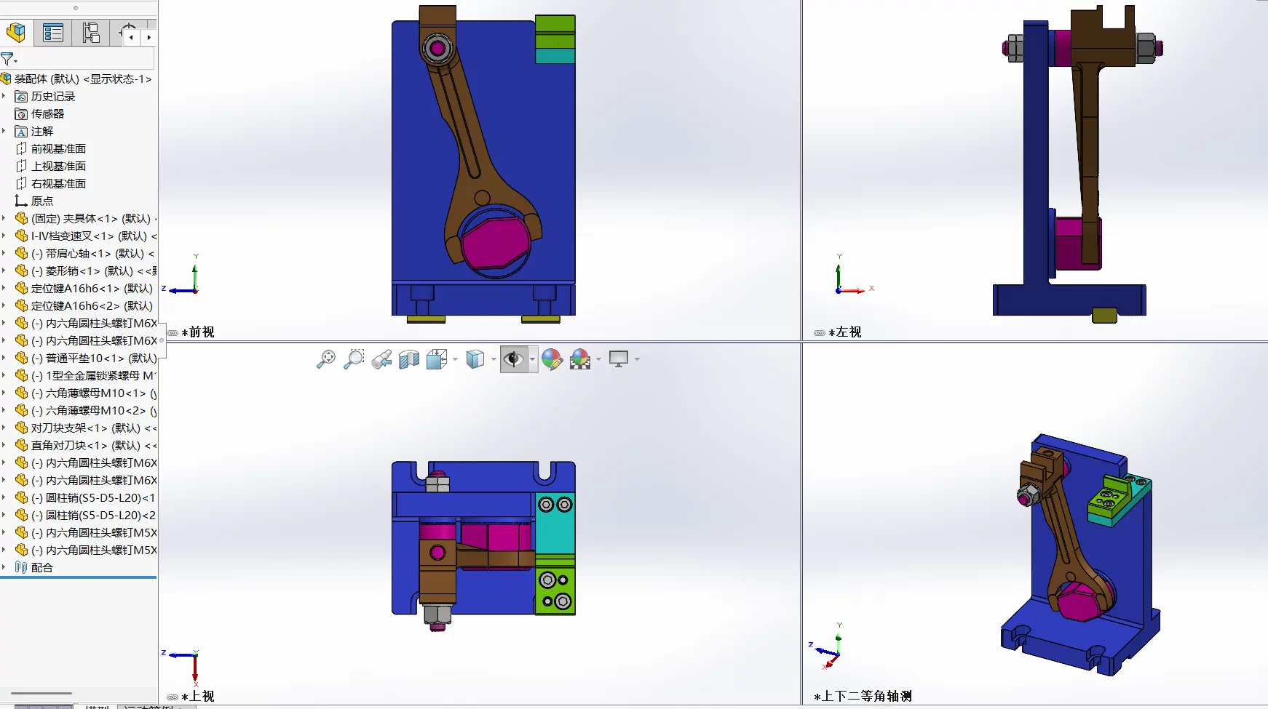The height and width of the screenshot is (709, 1268).
Task: Expand the 配合 mates folder
Action: click(x=4, y=567)
